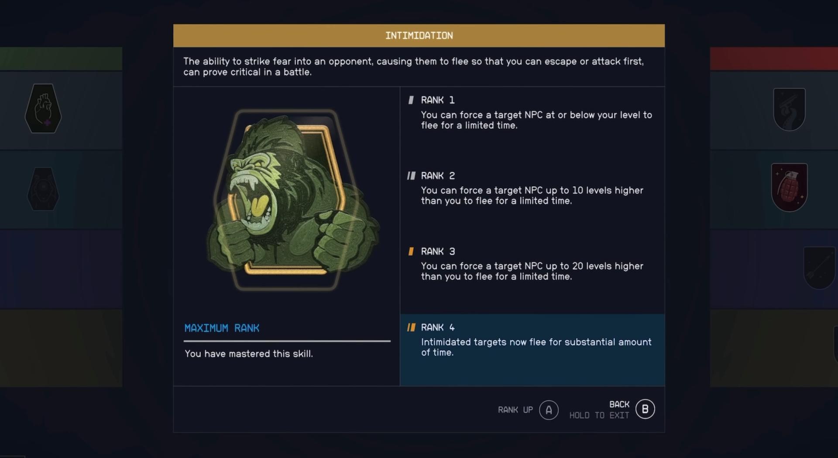The width and height of the screenshot is (838, 458).
Task: Click the Rank Up label
Action: (x=515, y=410)
